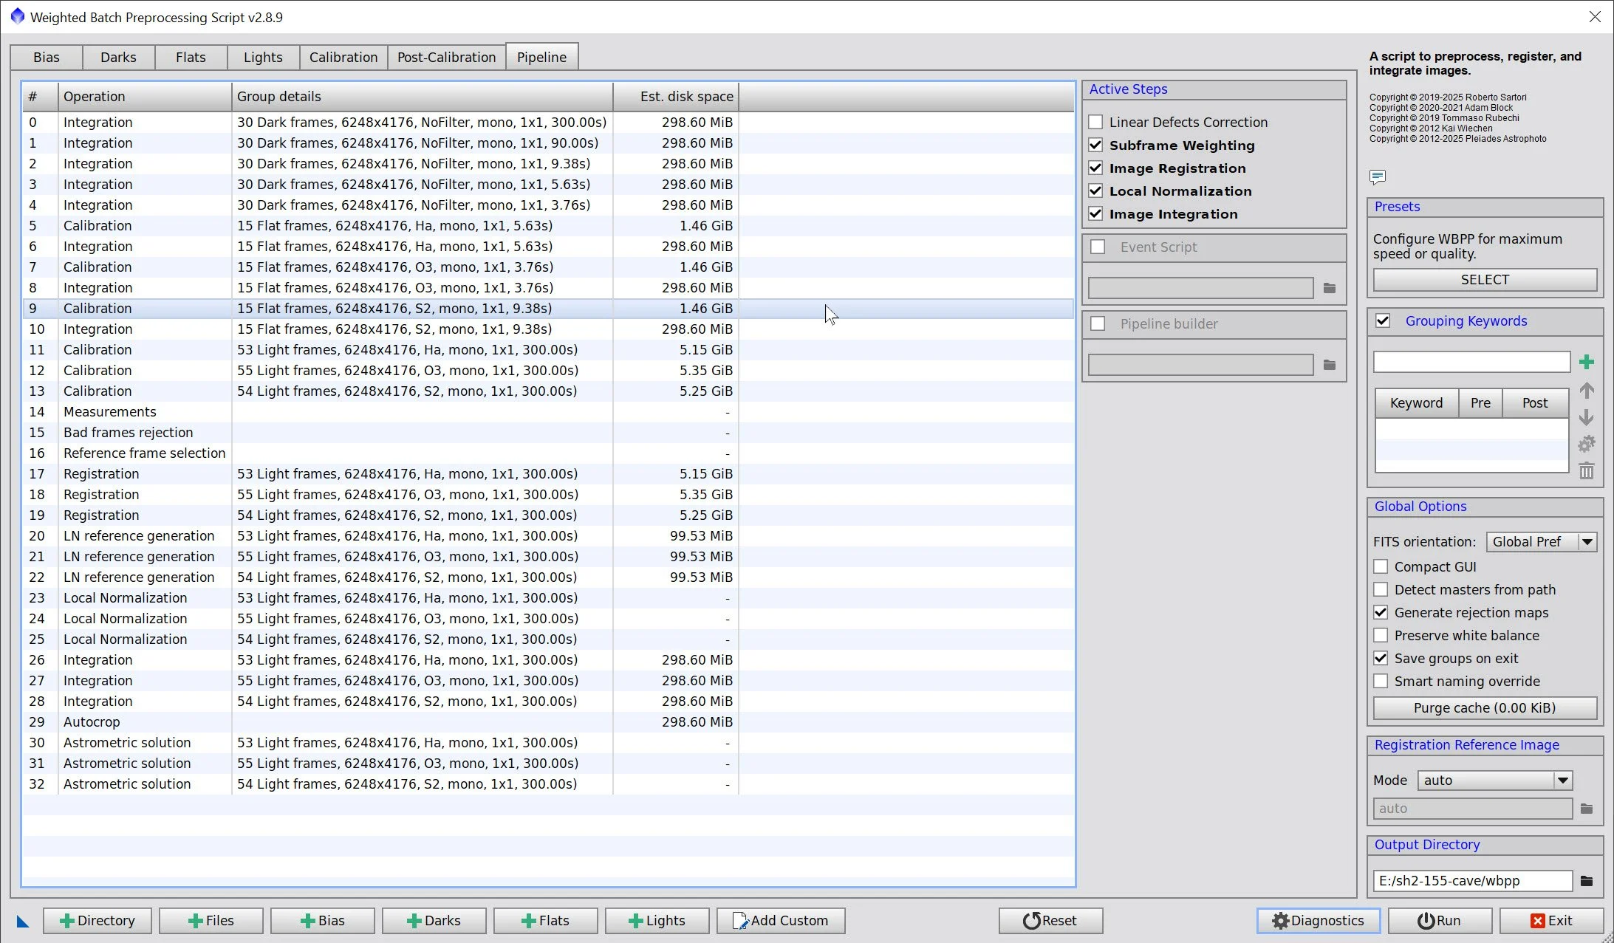The image size is (1614, 943).
Task: Move keyword down with the arrow icon
Action: [1586, 417]
